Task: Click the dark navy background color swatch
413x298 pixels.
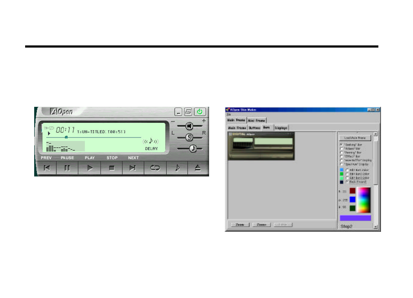Action: (342, 182)
